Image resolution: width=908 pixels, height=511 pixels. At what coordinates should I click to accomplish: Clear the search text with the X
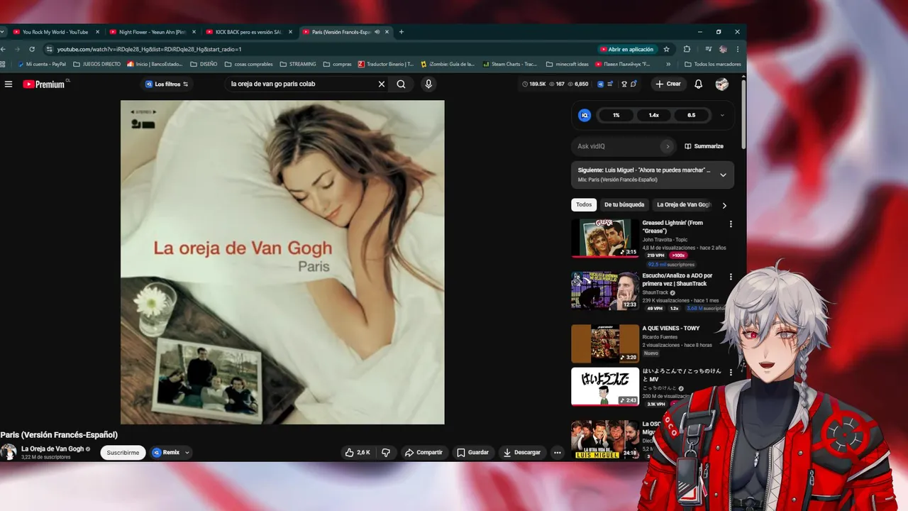(381, 84)
